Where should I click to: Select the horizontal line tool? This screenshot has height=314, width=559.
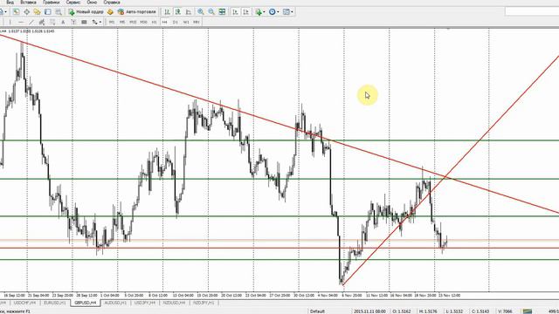pyautogui.click(x=21, y=22)
